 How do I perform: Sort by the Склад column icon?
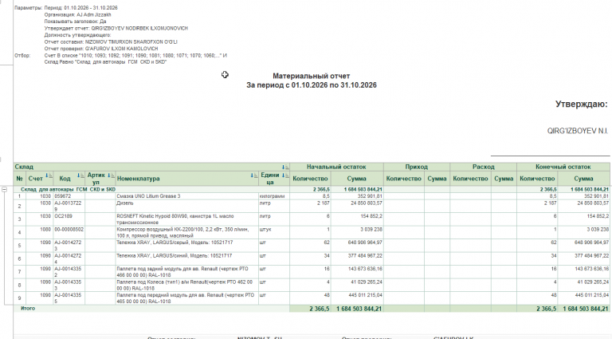tap(285, 167)
